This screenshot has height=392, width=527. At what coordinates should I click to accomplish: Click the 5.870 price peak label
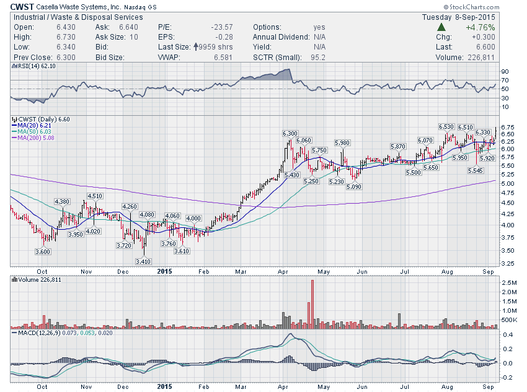click(398, 146)
